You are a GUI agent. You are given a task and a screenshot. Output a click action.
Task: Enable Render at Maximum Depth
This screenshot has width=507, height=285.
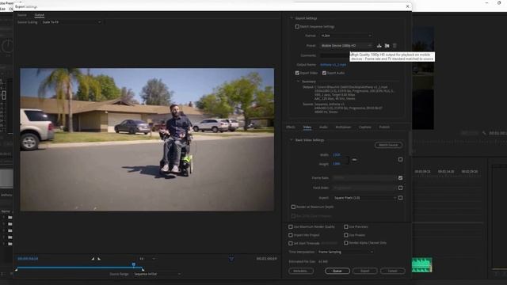coord(293,207)
